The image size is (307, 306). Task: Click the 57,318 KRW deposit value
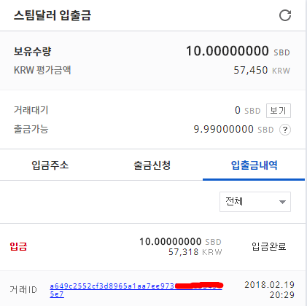coord(195,252)
